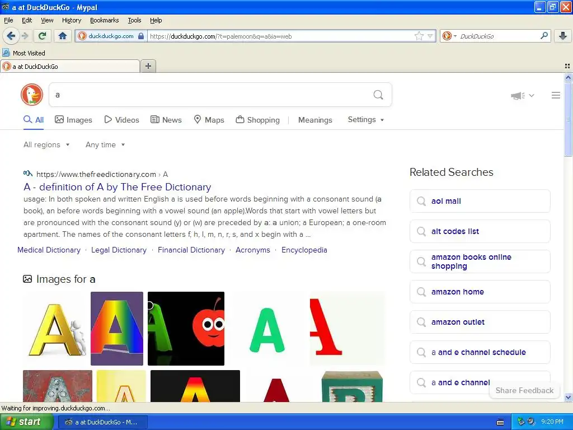
Task: Click the search bar magnifier icon
Action: pyautogui.click(x=544, y=35)
